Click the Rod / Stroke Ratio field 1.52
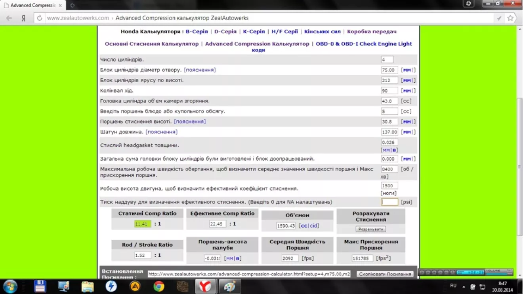 pyautogui.click(x=143, y=256)
